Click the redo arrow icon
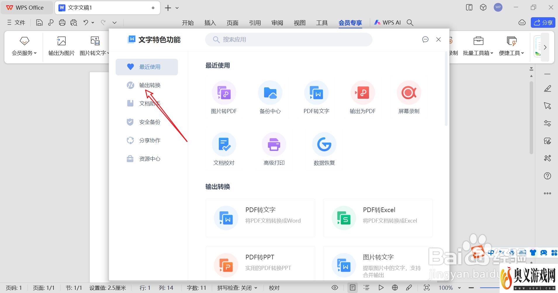Screen dimensions: 558x293 coord(103,22)
